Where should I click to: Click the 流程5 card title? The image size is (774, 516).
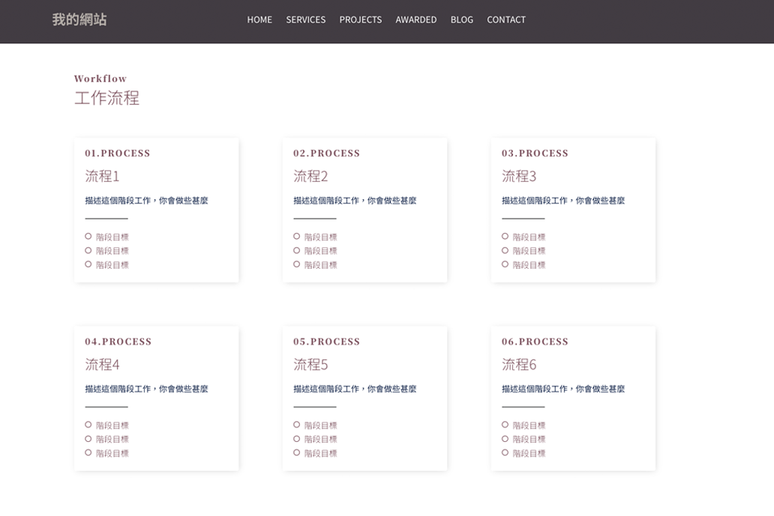click(x=310, y=365)
